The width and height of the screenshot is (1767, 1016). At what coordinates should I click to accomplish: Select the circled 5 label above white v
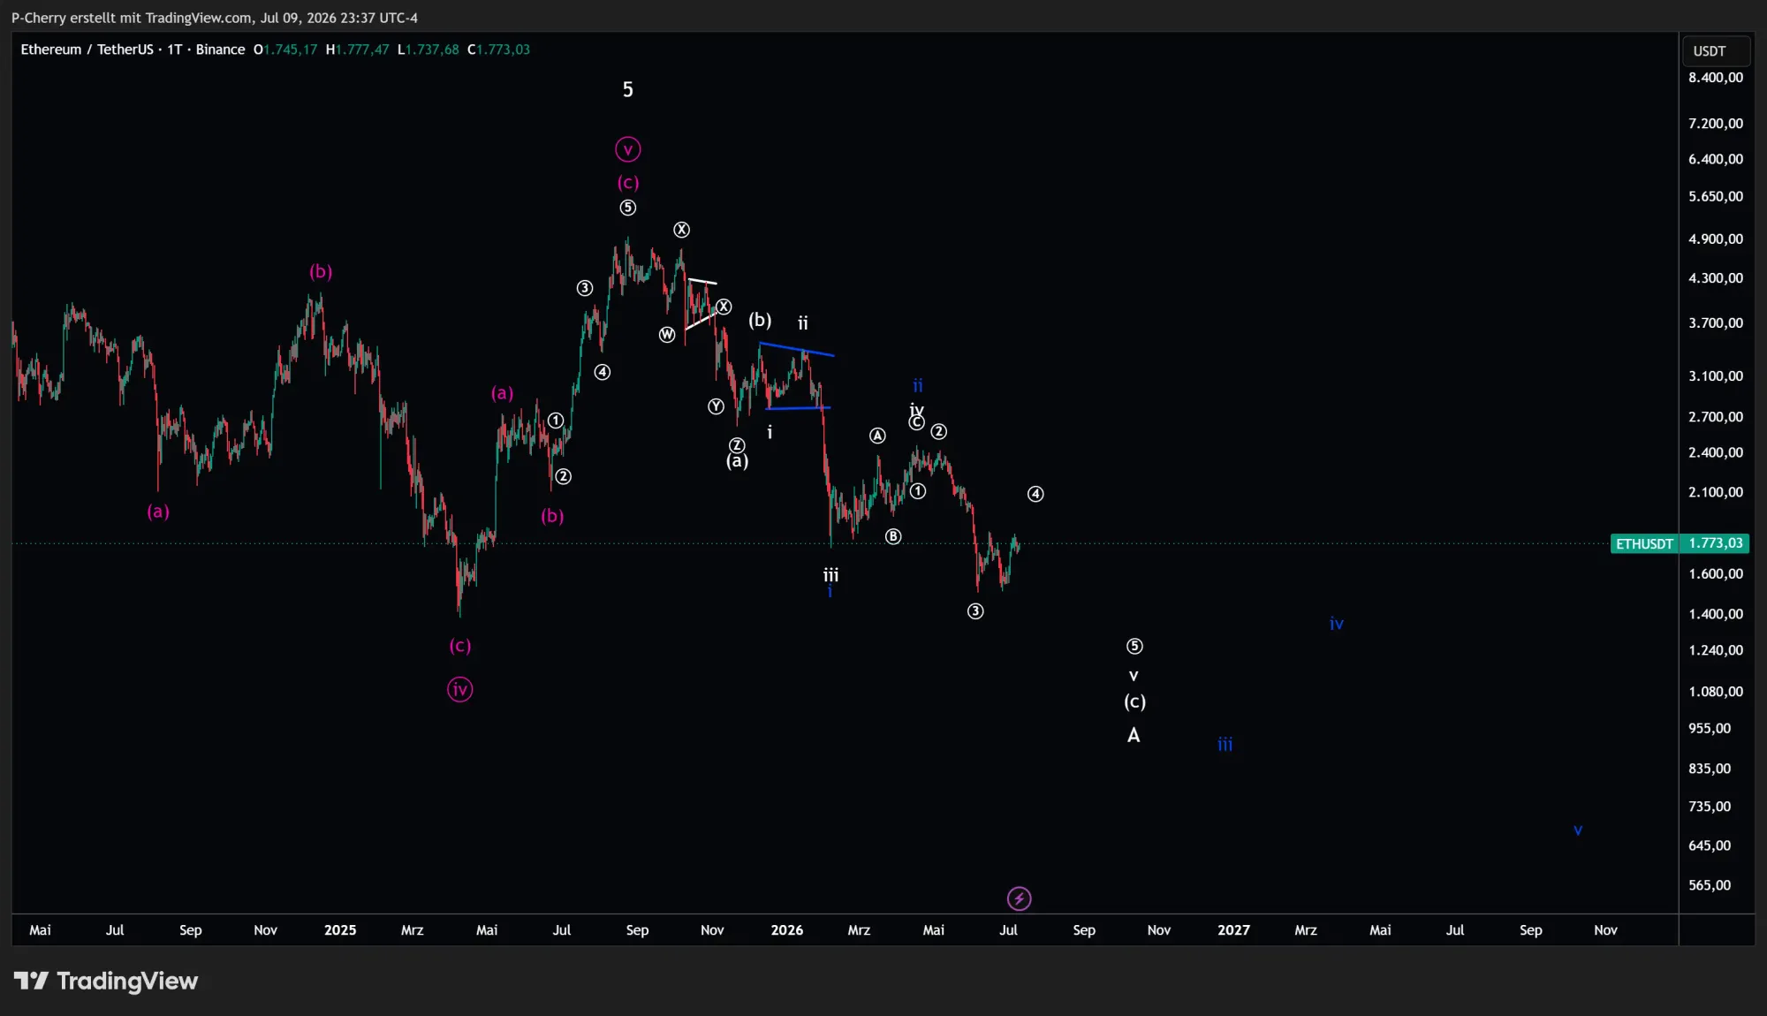click(x=1134, y=647)
